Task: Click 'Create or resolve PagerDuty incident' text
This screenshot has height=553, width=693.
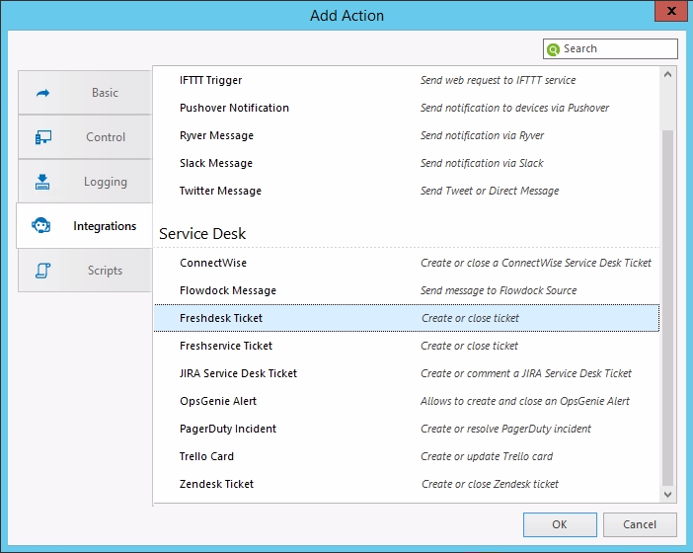Action: point(505,429)
